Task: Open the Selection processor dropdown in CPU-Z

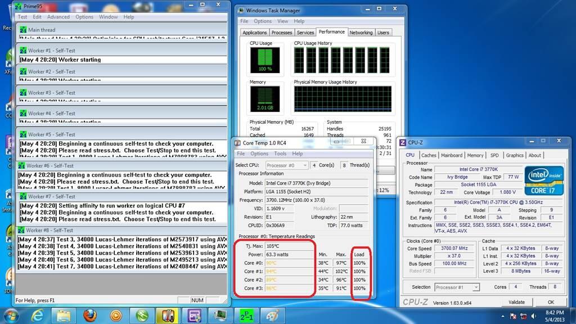Action: (x=457, y=287)
